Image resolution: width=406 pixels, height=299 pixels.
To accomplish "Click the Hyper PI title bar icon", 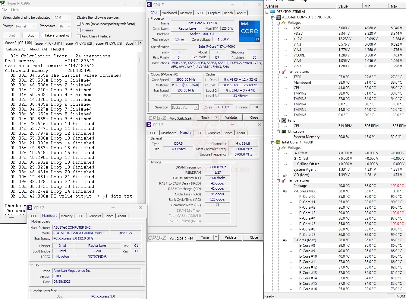I will point(3,3).
